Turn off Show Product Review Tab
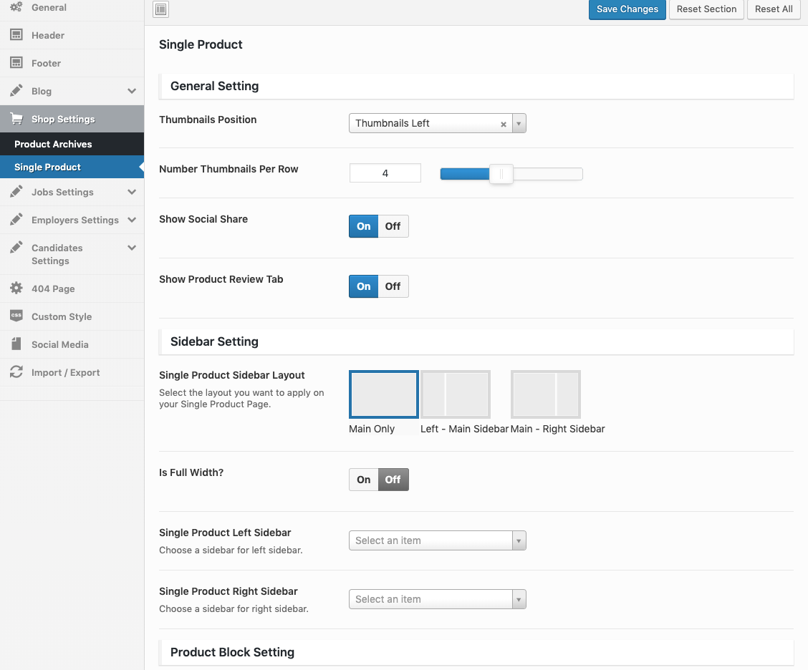Viewport: 808px width, 670px height. click(393, 286)
